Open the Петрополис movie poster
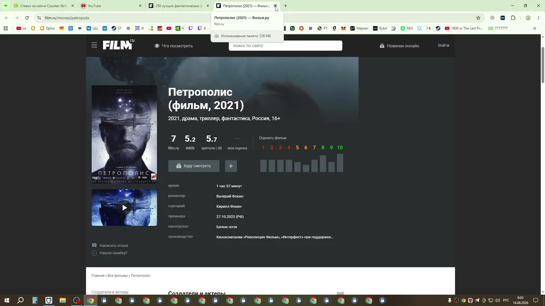 (124, 134)
